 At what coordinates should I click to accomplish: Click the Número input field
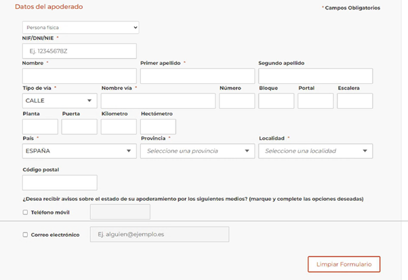(x=237, y=101)
